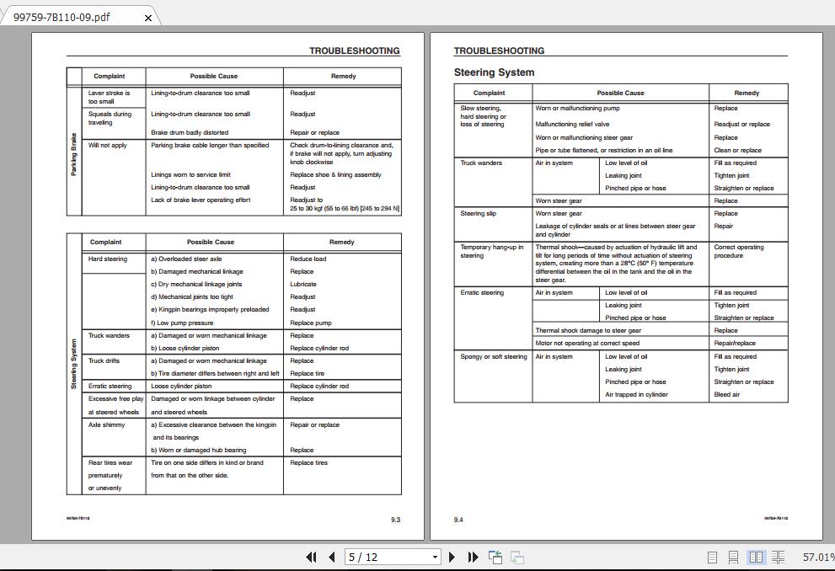Click 'Temporary hang-up in steering' complaint
The width and height of the screenshot is (835, 571).
(x=491, y=251)
